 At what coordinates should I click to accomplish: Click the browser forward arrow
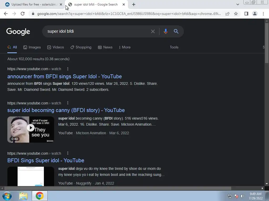pos(14,14)
